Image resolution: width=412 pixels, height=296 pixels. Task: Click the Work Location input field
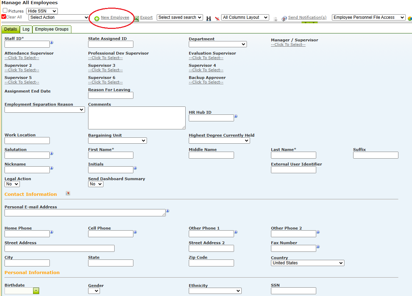coord(27,141)
